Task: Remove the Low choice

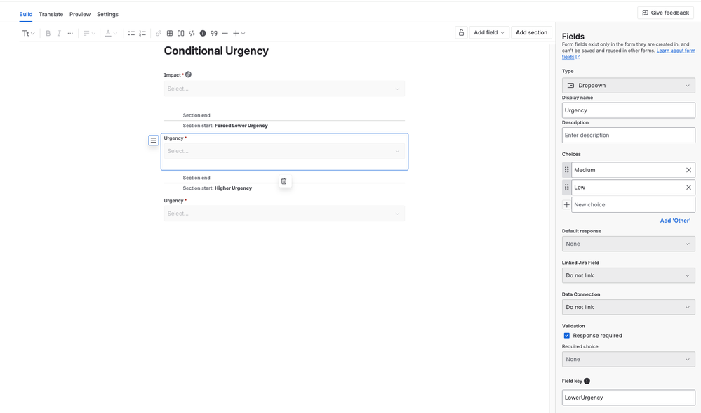Action: tap(688, 188)
